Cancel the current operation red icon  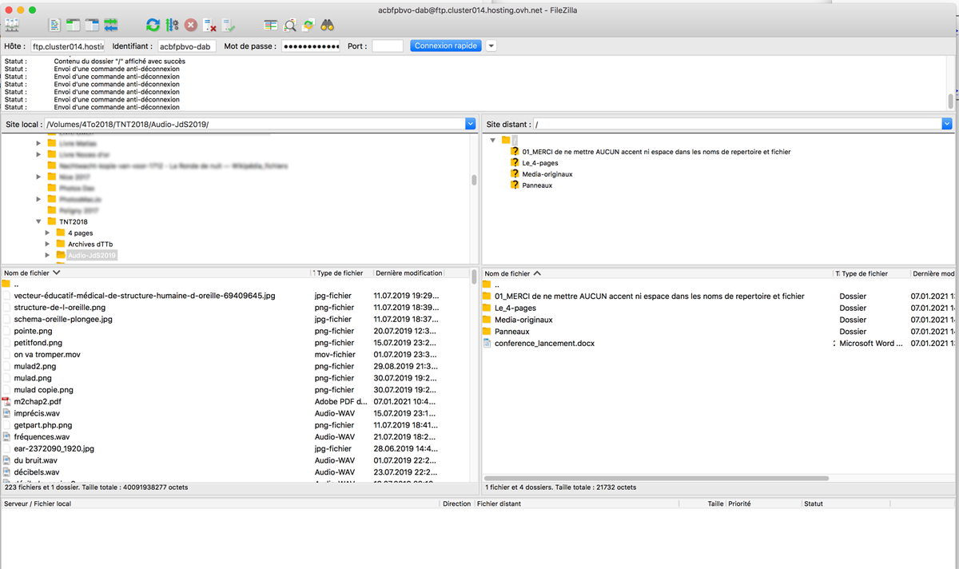coord(190,25)
